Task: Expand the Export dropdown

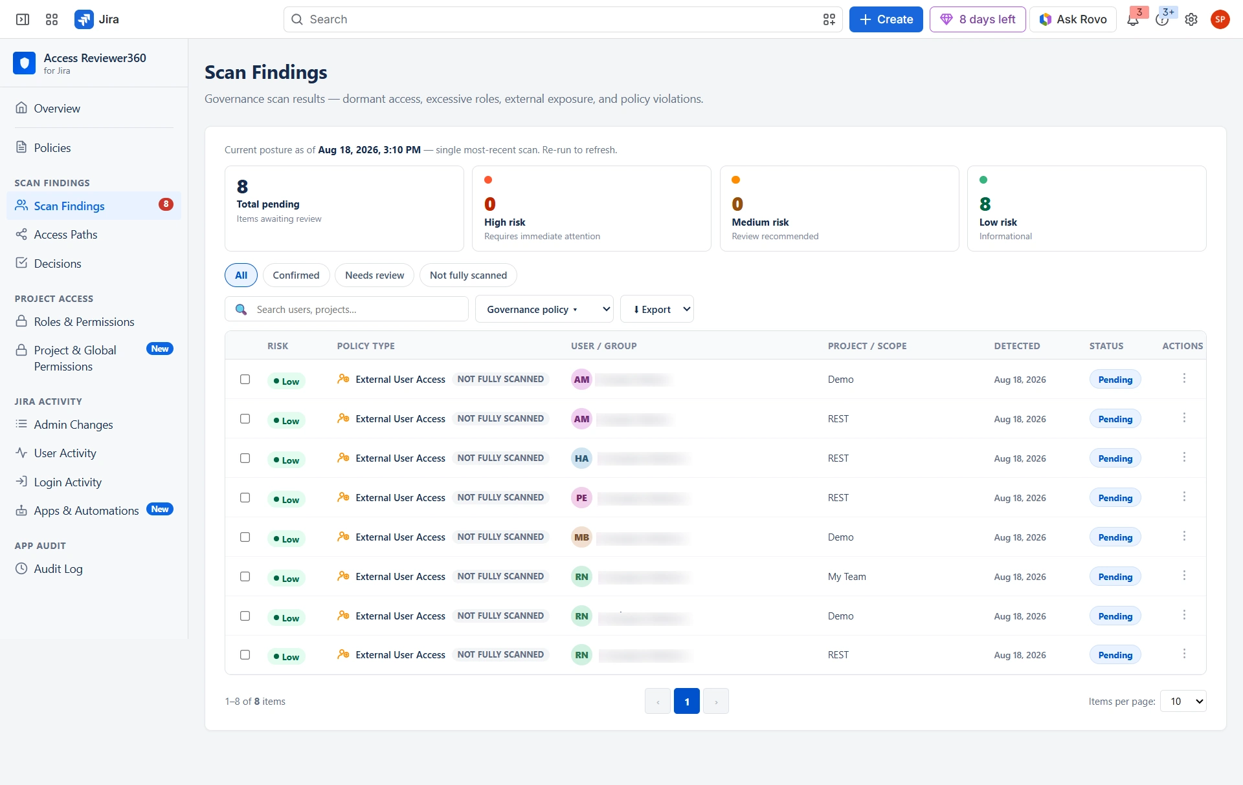Action: pyautogui.click(x=656, y=309)
